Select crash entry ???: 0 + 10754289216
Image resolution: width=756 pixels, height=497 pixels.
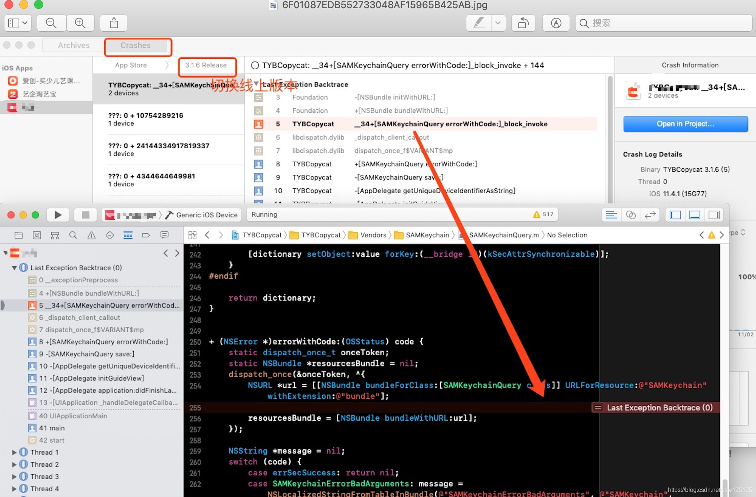pos(169,119)
